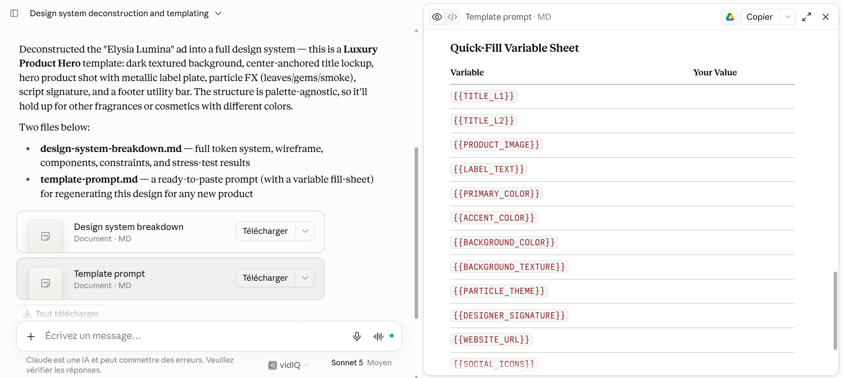Open dropdown arrow beside Copier
The width and height of the screenshot is (842, 378).
pos(788,17)
